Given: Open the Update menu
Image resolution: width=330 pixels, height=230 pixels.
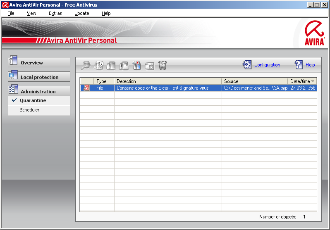Looking at the screenshot, I should click(82, 13).
